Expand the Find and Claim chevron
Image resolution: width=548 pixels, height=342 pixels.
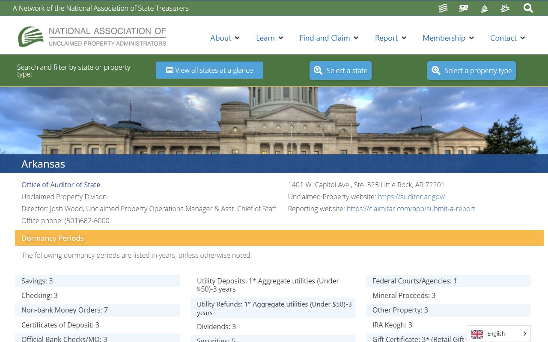(356, 38)
